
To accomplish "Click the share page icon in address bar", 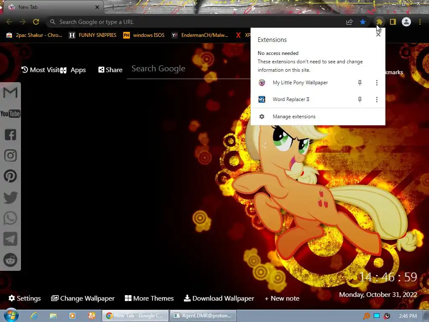I will click(349, 22).
